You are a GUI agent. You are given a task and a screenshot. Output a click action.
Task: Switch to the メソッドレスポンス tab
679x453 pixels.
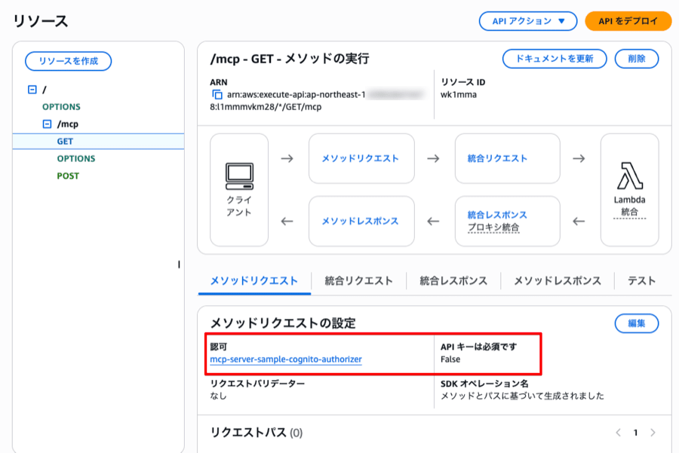pyautogui.click(x=558, y=280)
